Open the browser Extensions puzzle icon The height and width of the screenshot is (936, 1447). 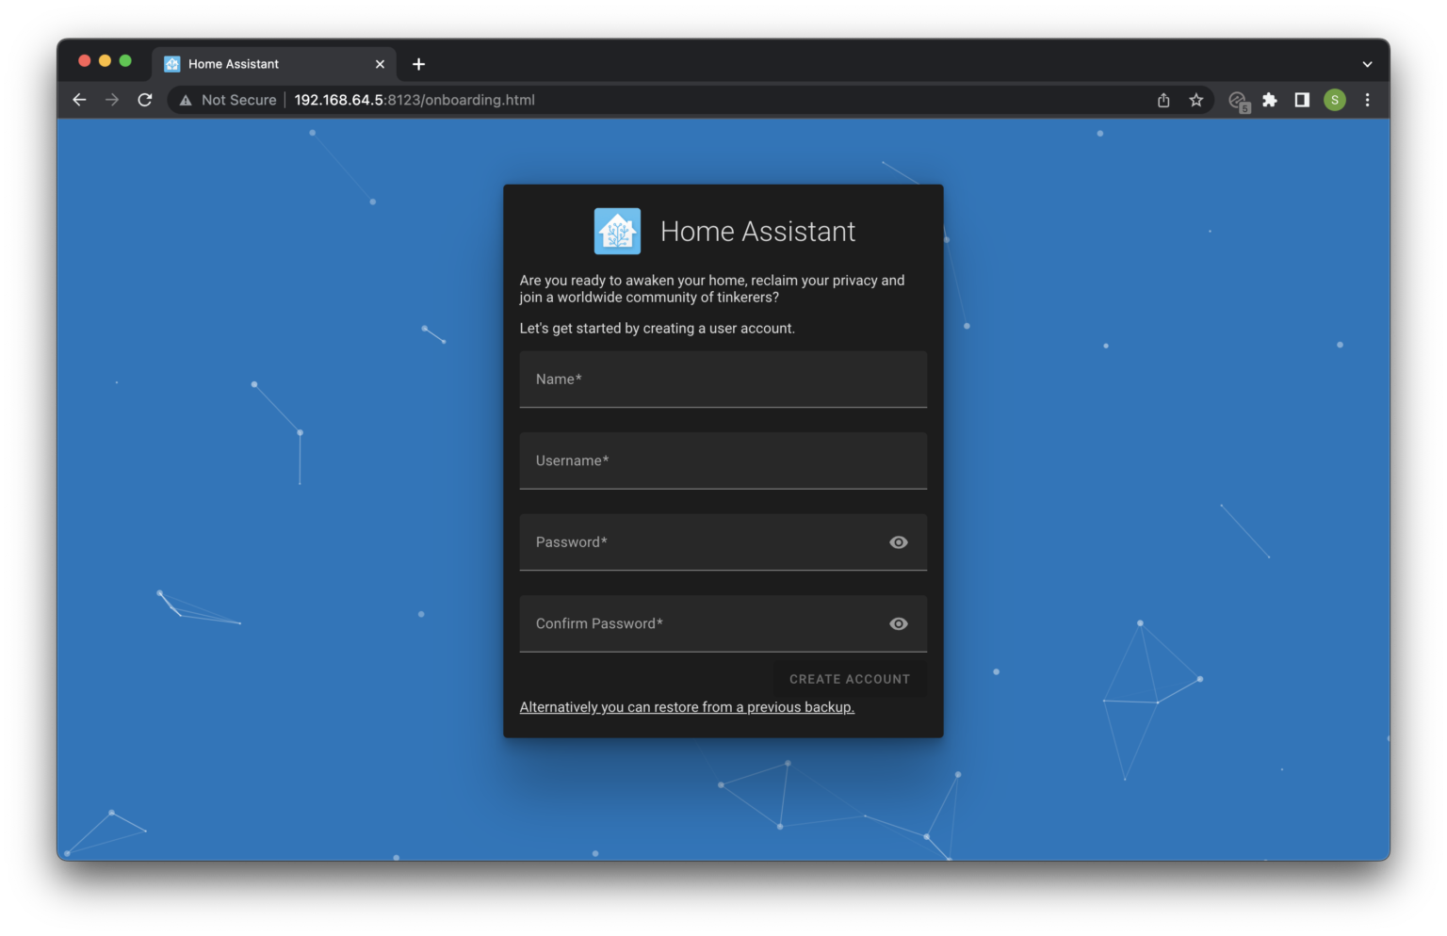1269,100
